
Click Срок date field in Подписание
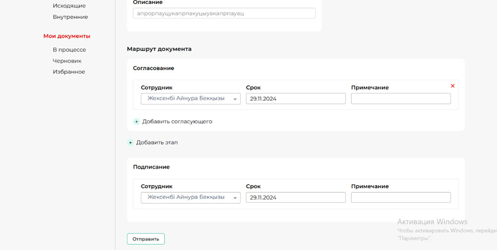295,197
